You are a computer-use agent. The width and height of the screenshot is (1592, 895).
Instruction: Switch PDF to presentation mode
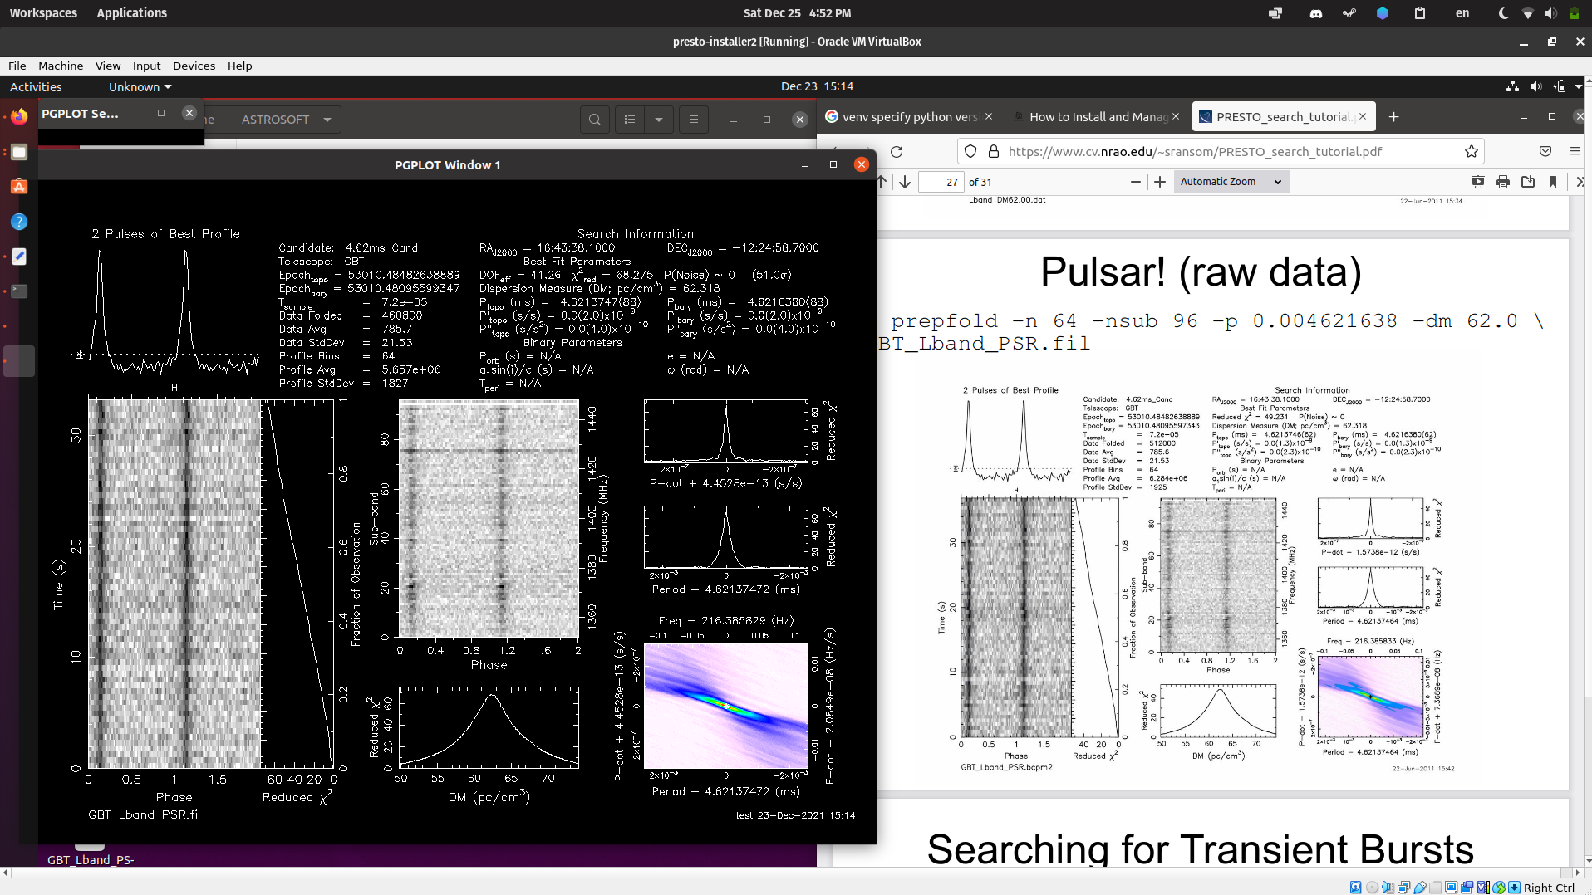pyautogui.click(x=1477, y=182)
